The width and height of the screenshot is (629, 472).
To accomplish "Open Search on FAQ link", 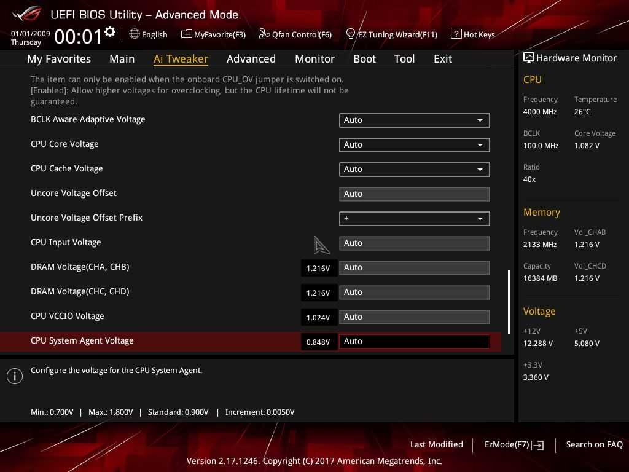I will coord(594,444).
